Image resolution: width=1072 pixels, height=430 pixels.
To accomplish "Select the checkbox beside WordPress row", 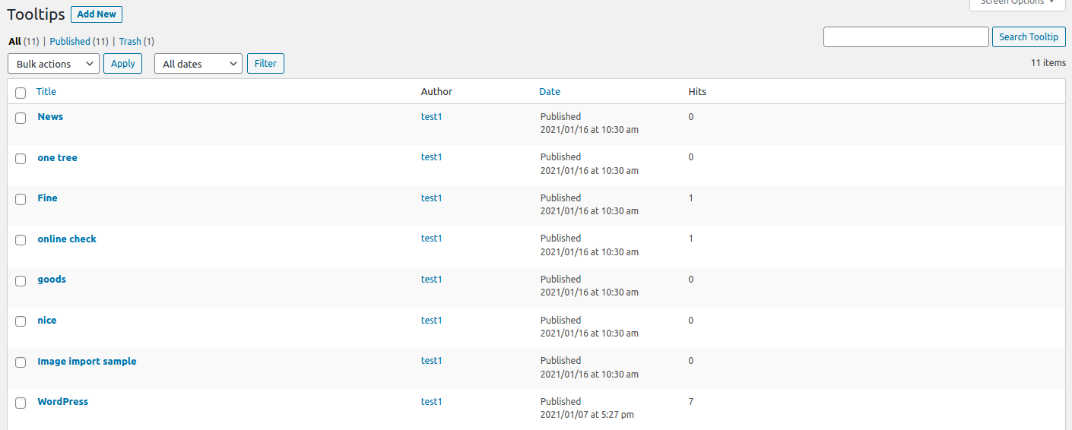I will (x=21, y=403).
